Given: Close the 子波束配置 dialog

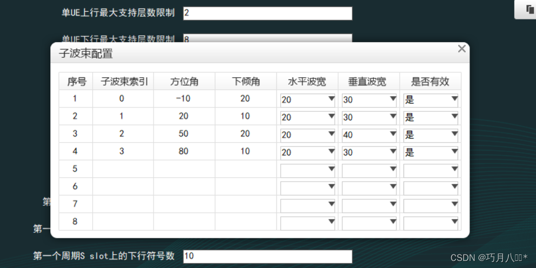Looking at the screenshot, I should [462, 49].
